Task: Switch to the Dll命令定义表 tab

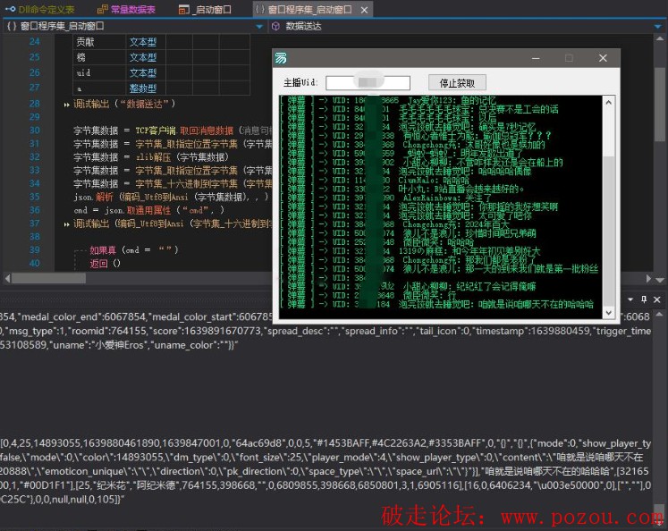Action: point(40,9)
